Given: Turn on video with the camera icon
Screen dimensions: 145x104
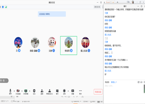Looking at the screenshot, I should [18, 92].
